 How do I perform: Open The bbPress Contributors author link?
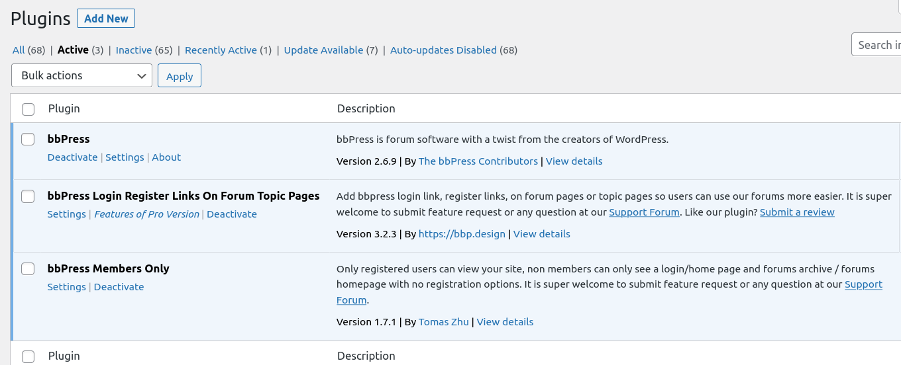coord(478,161)
